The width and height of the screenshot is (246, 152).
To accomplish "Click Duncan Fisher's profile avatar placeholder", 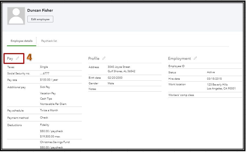I will 16,16.
